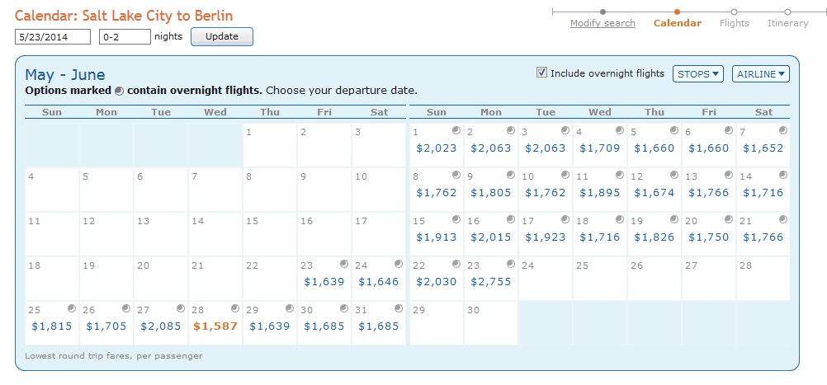The image size is (827, 385).
Task: Click overnight flight icon on May 28
Action: [x=235, y=308]
